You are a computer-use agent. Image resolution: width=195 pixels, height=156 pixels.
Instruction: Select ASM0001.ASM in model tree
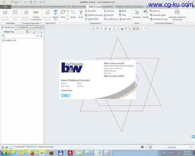pyautogui.click(x=9, y=40)
